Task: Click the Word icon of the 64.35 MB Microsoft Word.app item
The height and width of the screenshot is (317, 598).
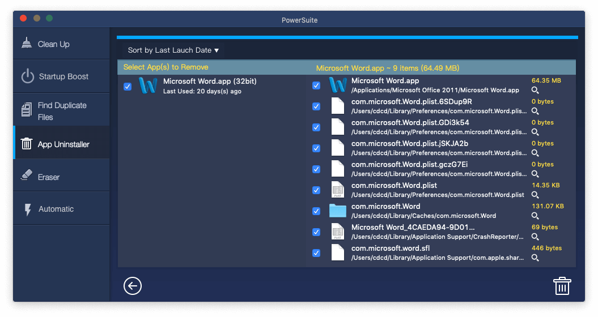Action: [x=338, y=85]
